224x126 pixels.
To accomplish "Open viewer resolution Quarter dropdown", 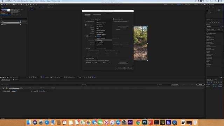I will point(59,77).
